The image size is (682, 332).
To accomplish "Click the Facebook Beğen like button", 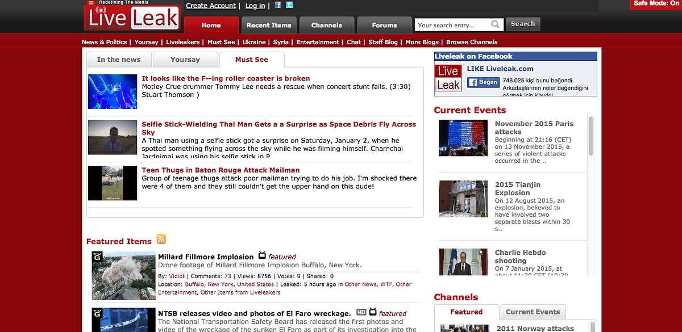I will 484,82.
